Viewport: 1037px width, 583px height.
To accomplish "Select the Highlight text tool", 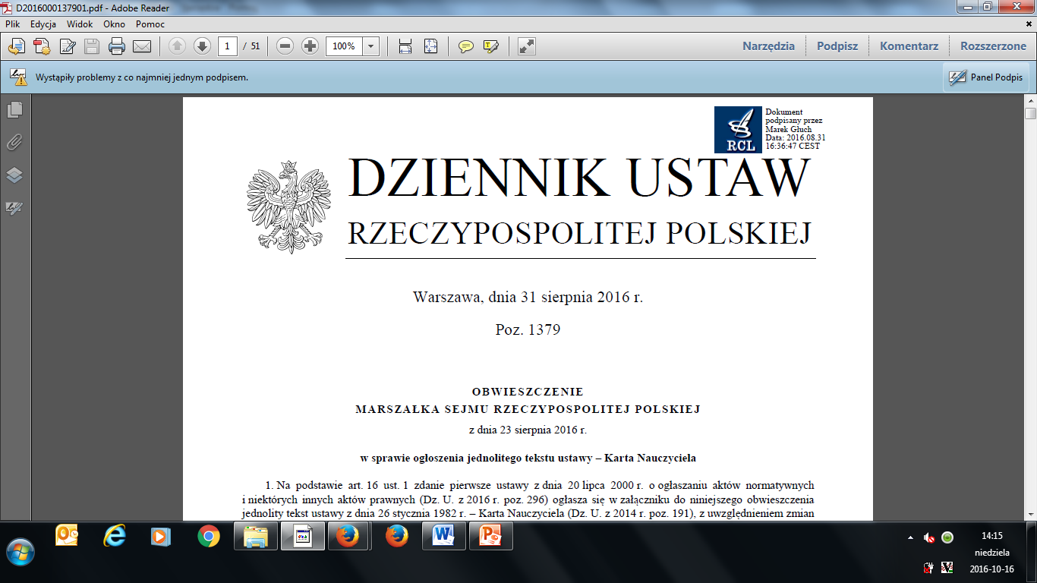I will (491, 46).
